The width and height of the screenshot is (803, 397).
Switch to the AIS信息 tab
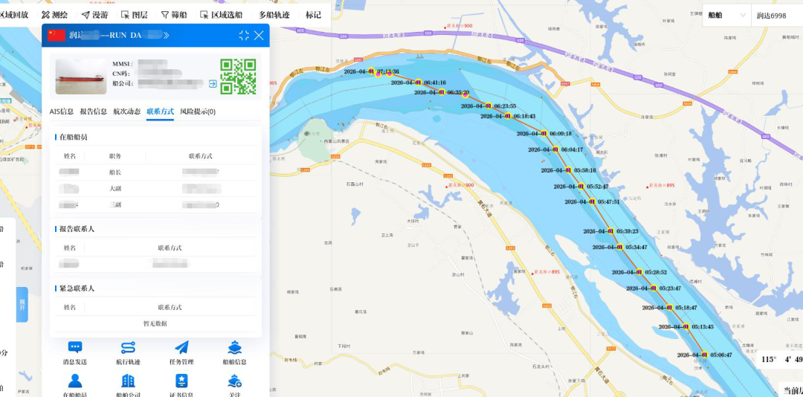point(62,112)
